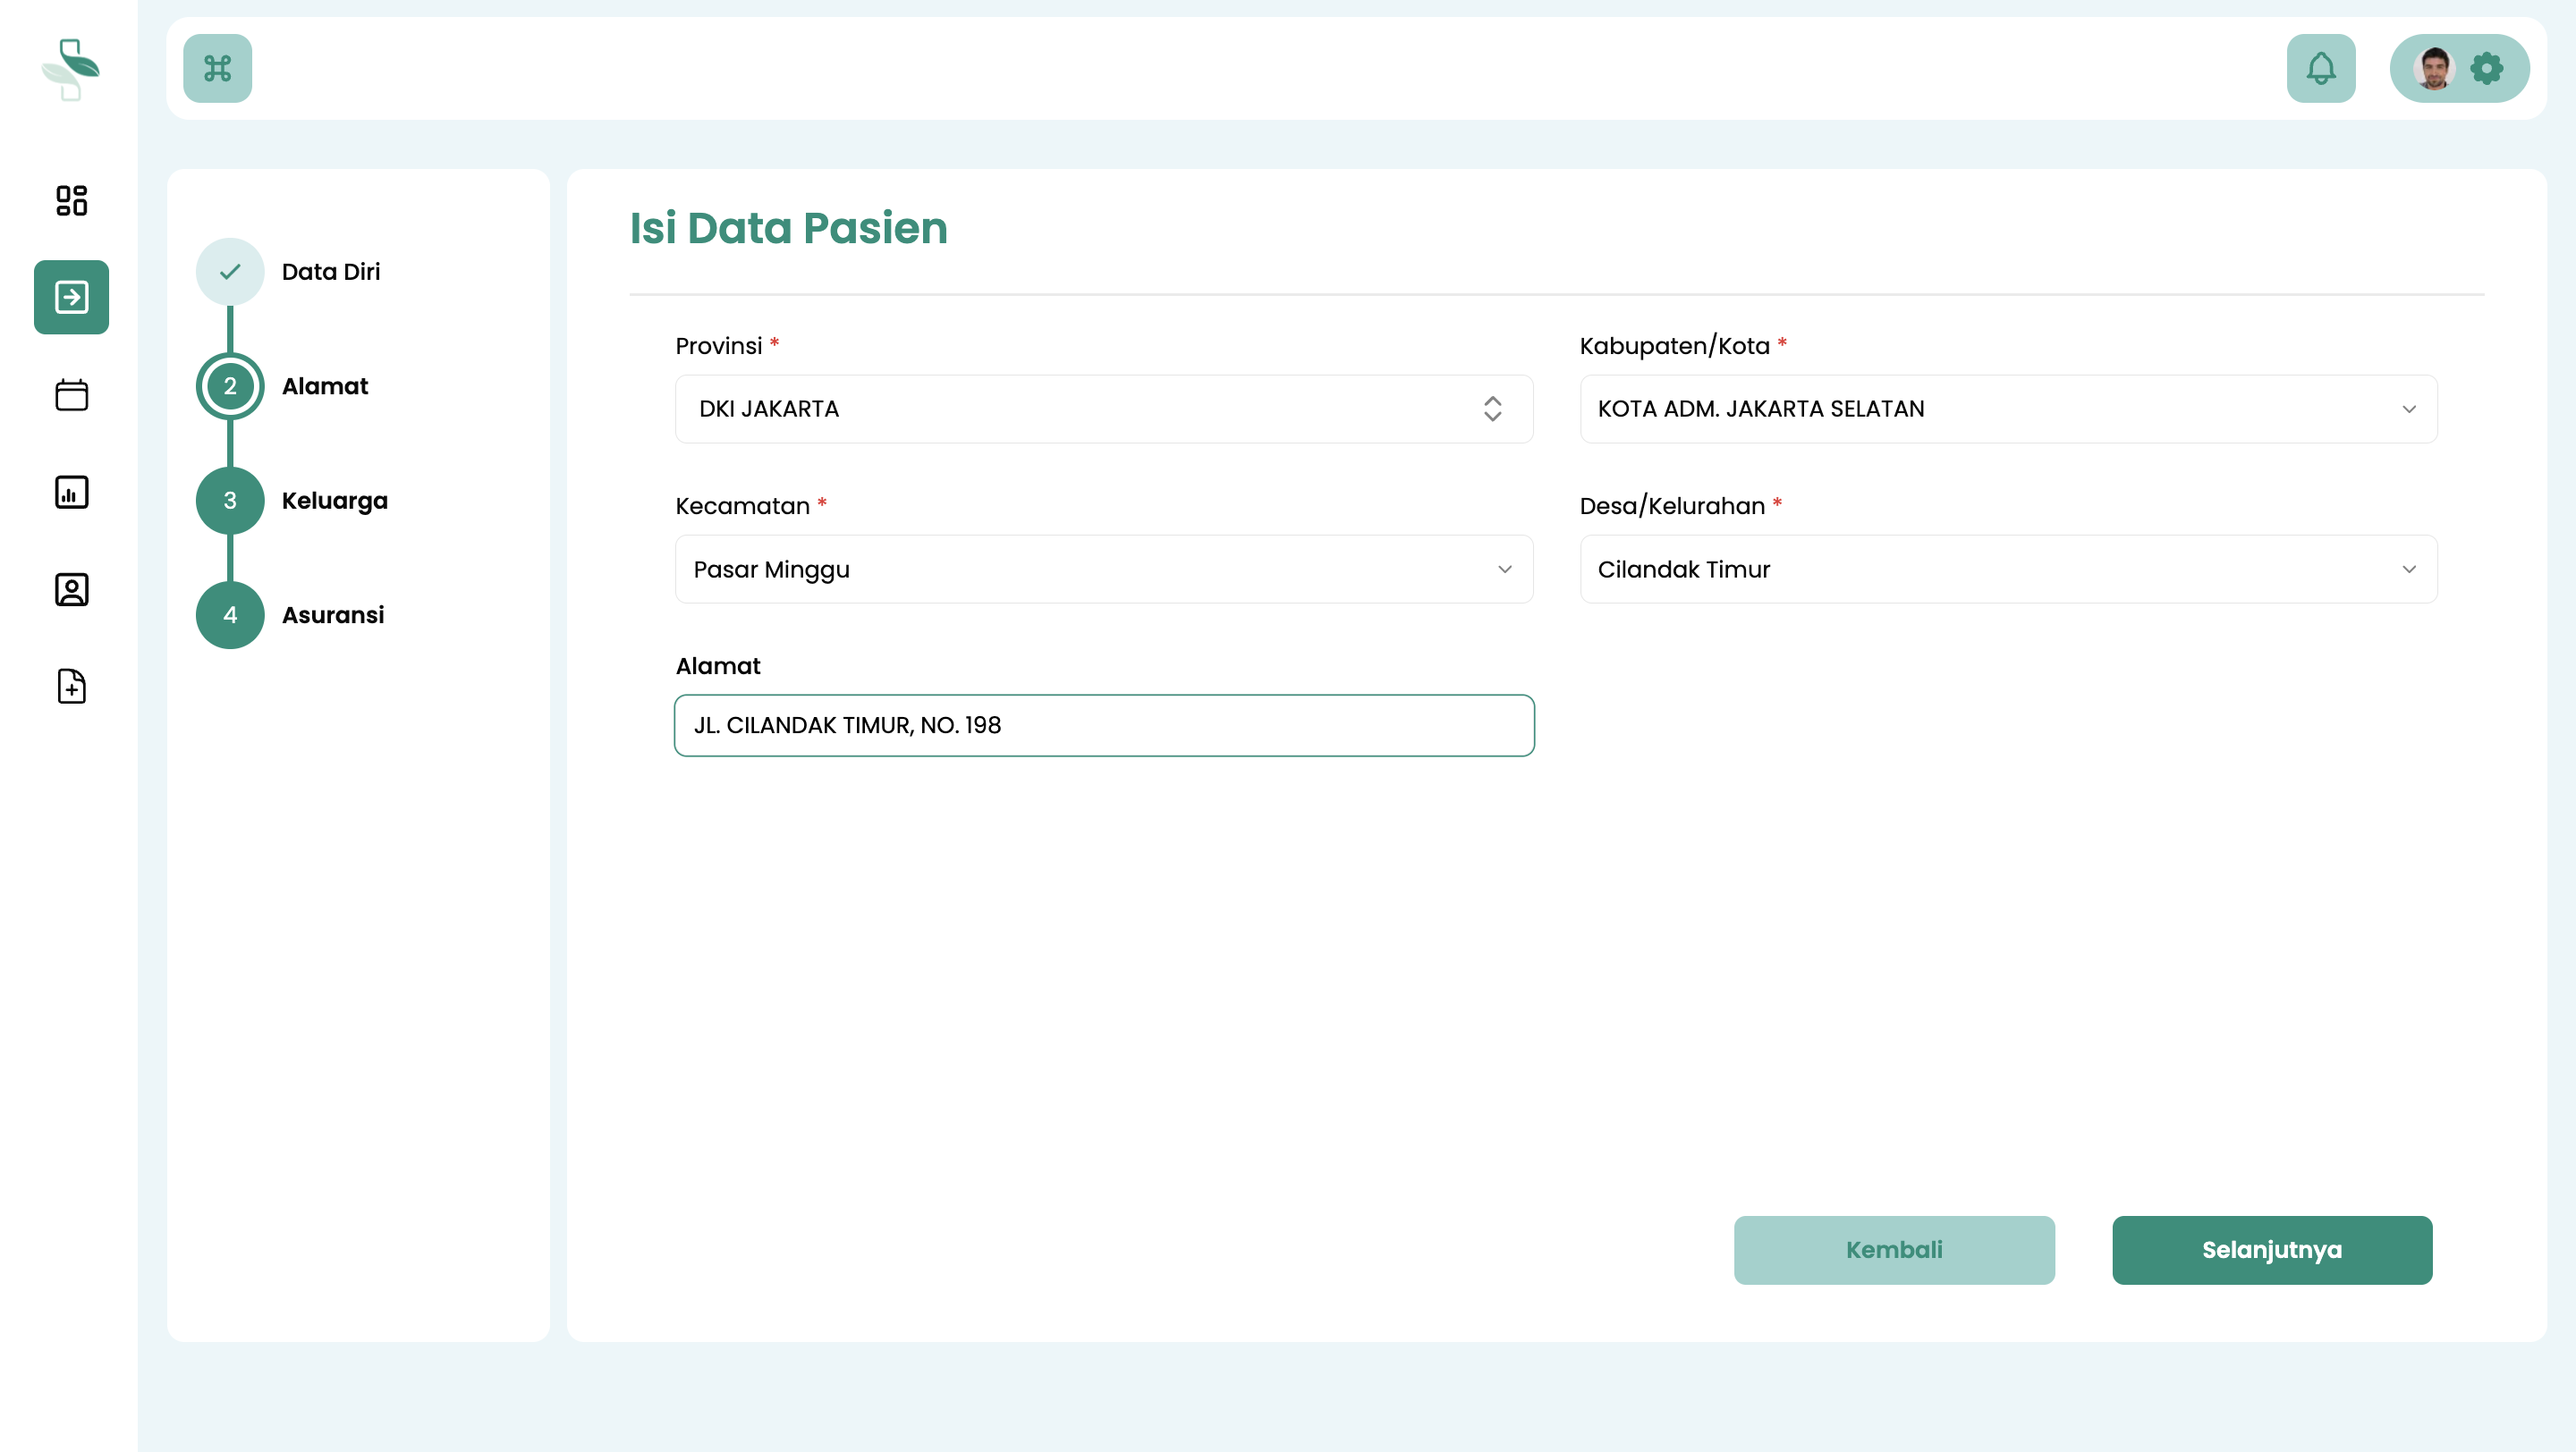Click the Selanjutnya button
The width and height of the screenshot is (2576, 1452).
tap(2271, 1249)
